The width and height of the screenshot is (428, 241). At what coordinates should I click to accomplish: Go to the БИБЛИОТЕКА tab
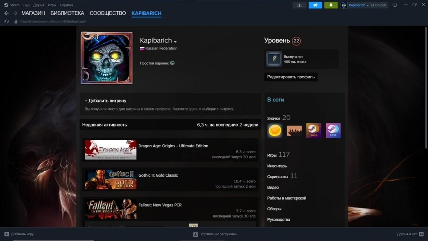pyautogui.click(x=67, y=13)
